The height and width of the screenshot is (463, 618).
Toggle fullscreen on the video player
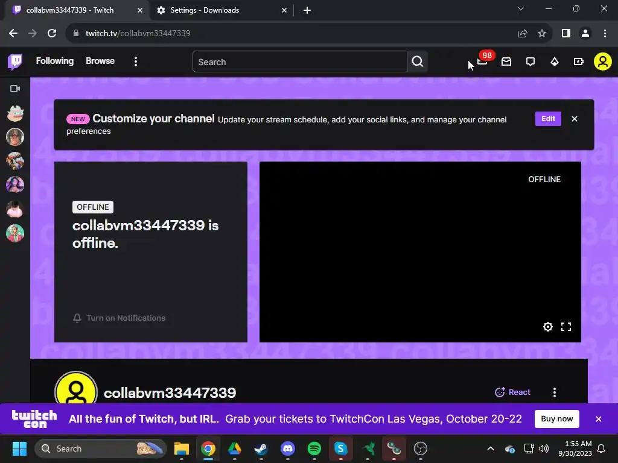tap(566, 327)
